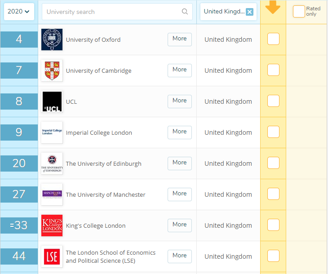
Task: Click the University of Manchester logo
Action: coord(52,194)
